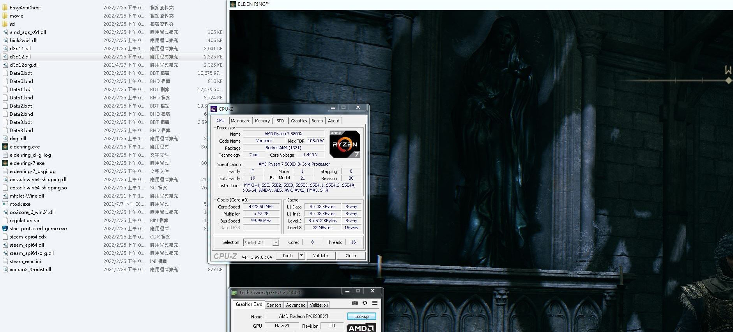Expand the Tools dropdown arrow in CPU-Z
Screen dimensions: 733x332
coord(301,256)
